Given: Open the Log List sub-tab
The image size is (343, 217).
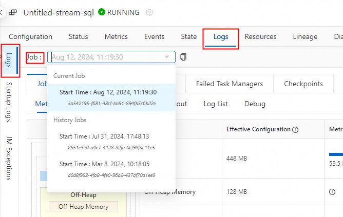Looking at the screenshot, I should pyautogui.click(x=216, y=104).
